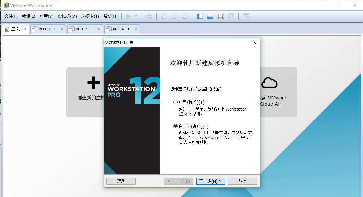Click the full screen mode icon
The height and width of the screenshot is (197, 363).
tap(221, 16)
